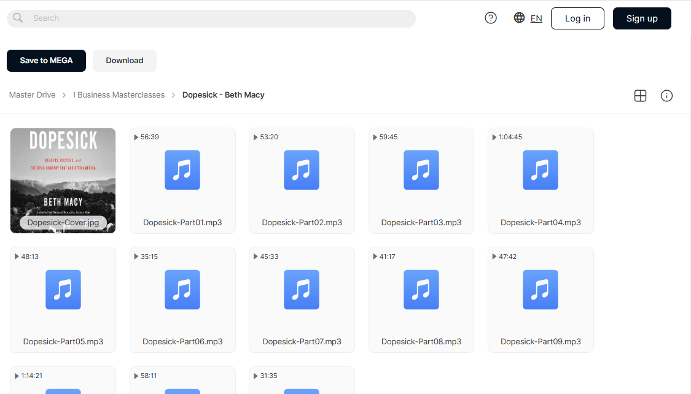691x394 pixels.
Task: Click play triangle next to 35:15
Action: [136, 257]
